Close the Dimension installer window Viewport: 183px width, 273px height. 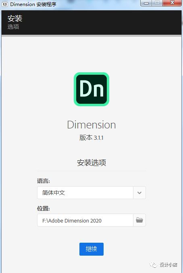click(172, 3)
